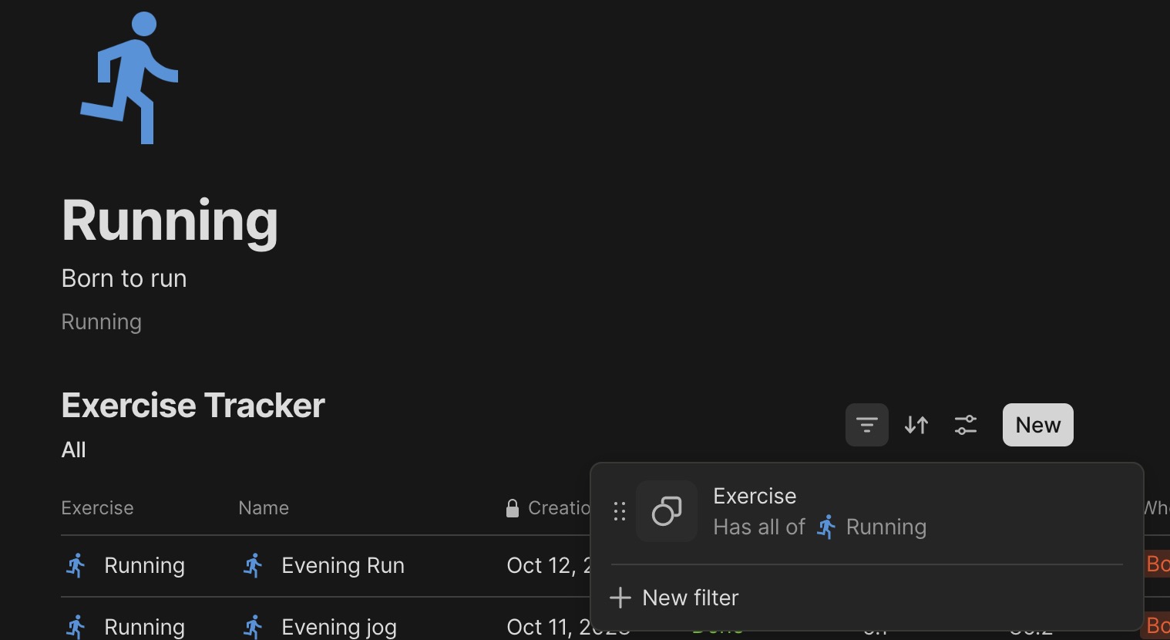
Task: Open the sort options arrows icon
Action: 916,425
